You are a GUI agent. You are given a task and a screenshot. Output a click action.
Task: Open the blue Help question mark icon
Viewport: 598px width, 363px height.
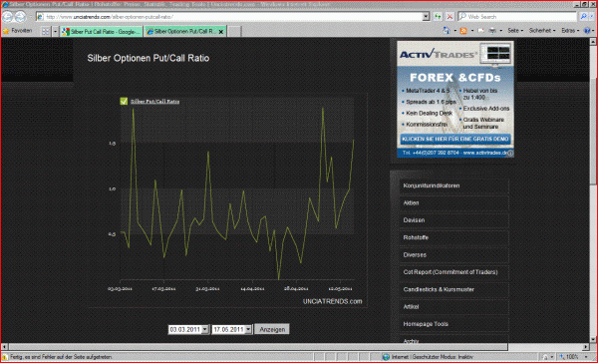(587, 31)
